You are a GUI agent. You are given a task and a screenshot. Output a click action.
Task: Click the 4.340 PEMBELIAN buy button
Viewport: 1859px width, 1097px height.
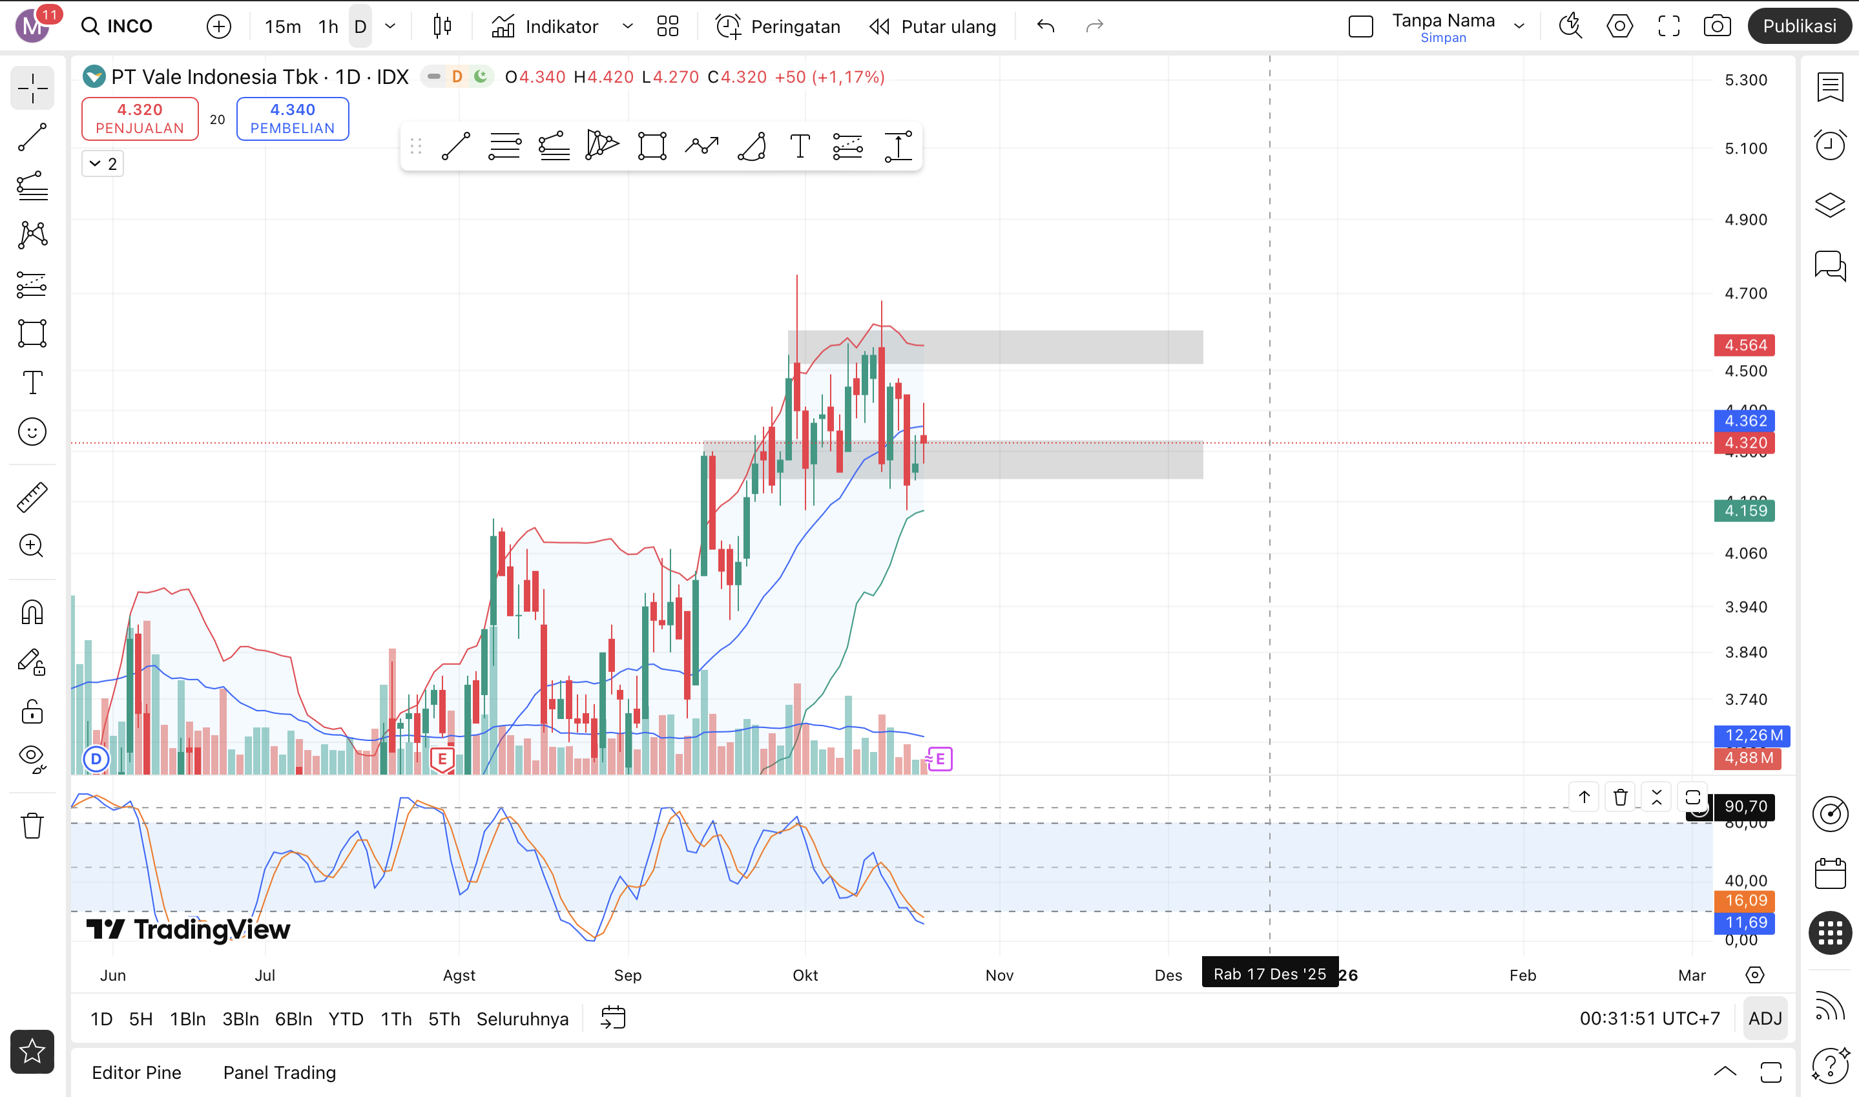click(x=293, y=118)
